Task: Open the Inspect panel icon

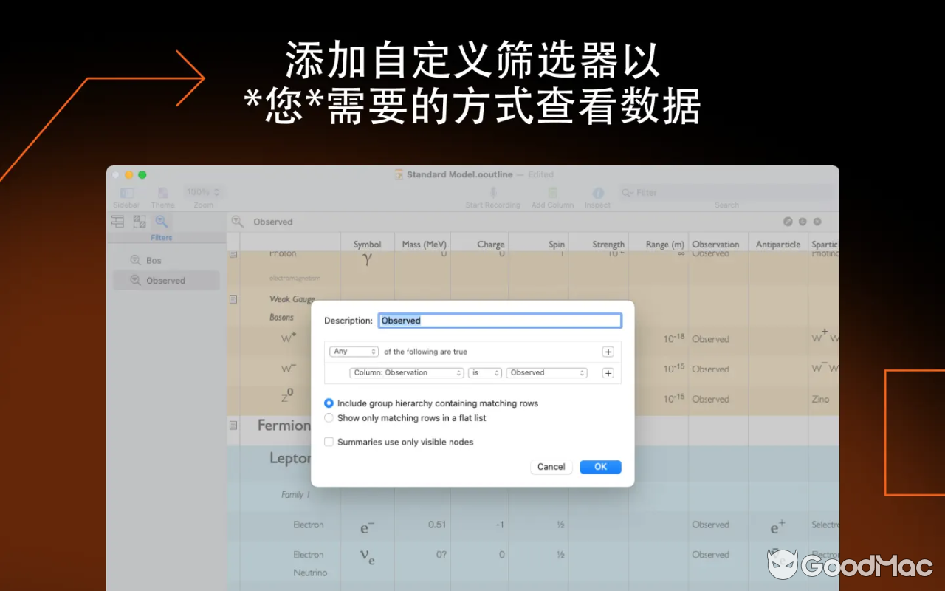Action: point(597,191)
